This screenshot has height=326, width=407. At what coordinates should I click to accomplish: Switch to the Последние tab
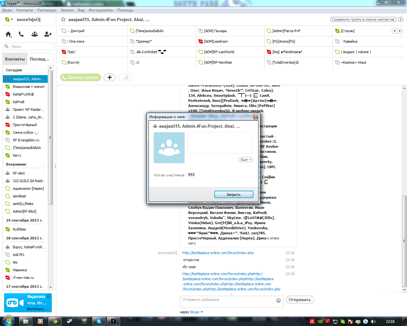point(39,59)
